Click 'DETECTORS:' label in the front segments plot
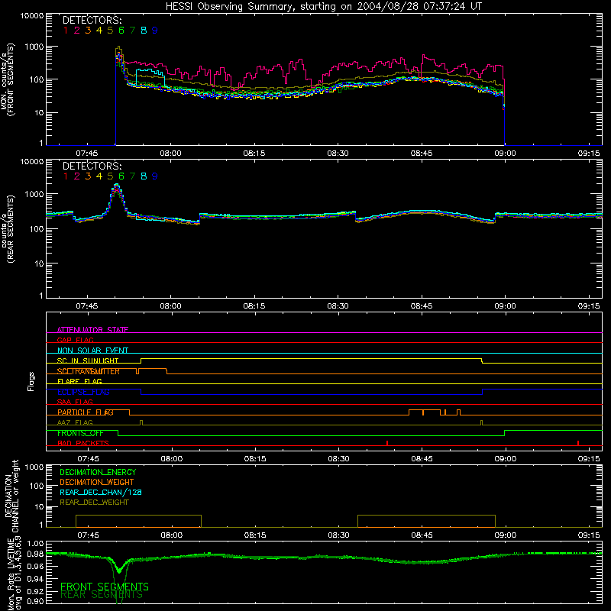 (92, 21)
